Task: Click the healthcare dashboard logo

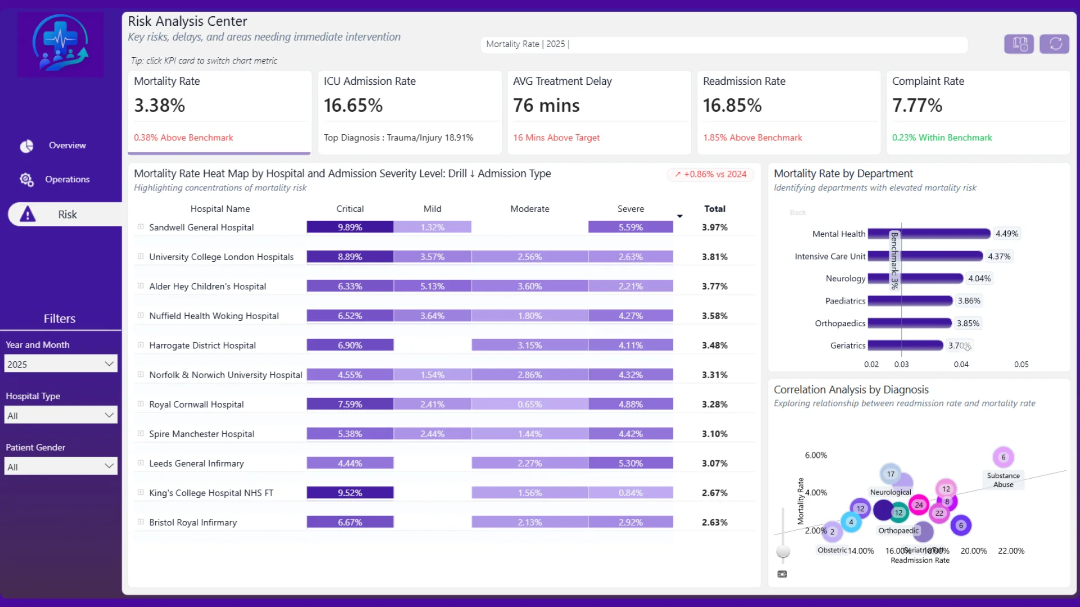Action: [x=60, y=44]
